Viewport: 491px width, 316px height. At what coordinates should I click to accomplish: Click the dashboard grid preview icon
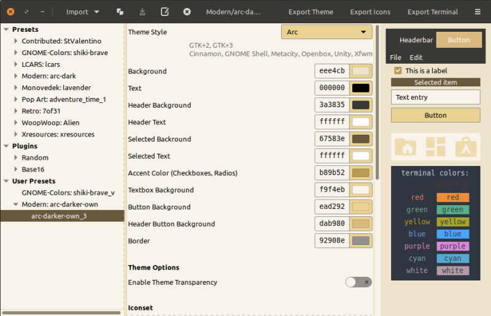click(435, 147)
